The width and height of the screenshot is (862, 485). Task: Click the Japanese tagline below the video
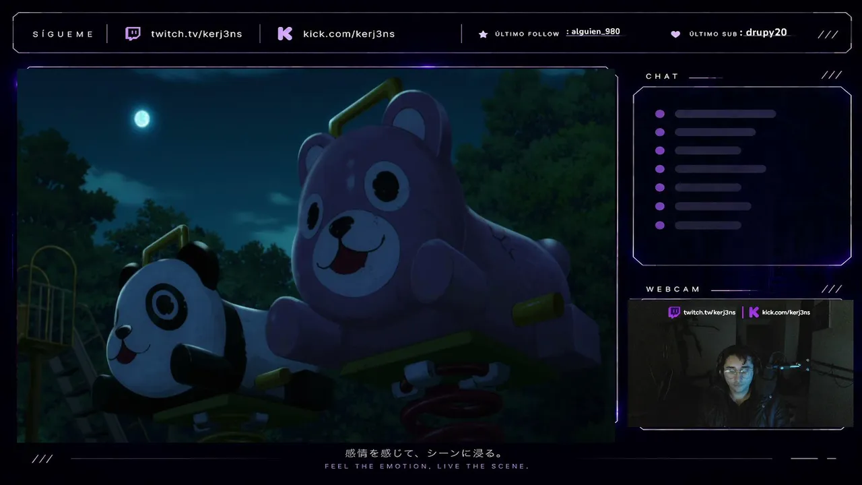point(424,454)
